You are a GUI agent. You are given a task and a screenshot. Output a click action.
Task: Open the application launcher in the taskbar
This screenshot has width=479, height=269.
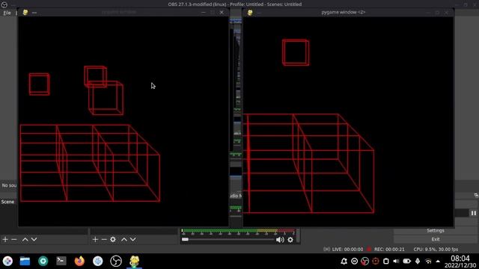point(7,261)
